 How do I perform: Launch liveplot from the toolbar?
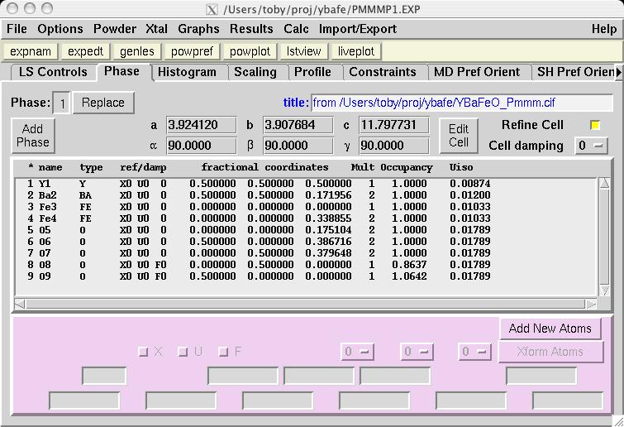pyautogui.click(x=355, y=51)
